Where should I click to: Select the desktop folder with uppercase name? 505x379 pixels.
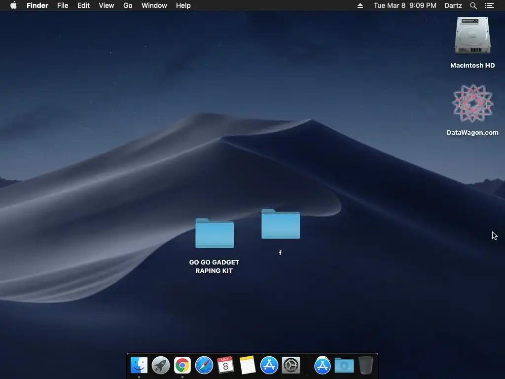(x=215, y=233)
